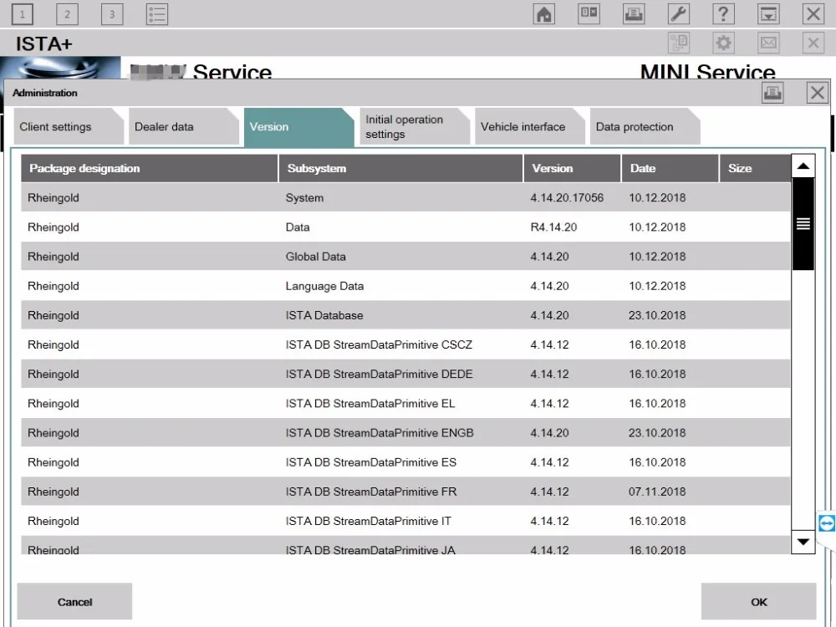Click the Cancel button
The image size is (836, 627).
(74, 601)
